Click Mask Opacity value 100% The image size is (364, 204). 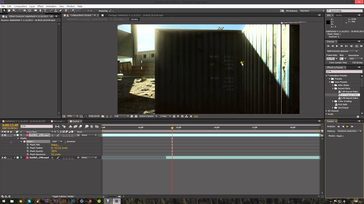pyautogui.click(x=54, y=151)
